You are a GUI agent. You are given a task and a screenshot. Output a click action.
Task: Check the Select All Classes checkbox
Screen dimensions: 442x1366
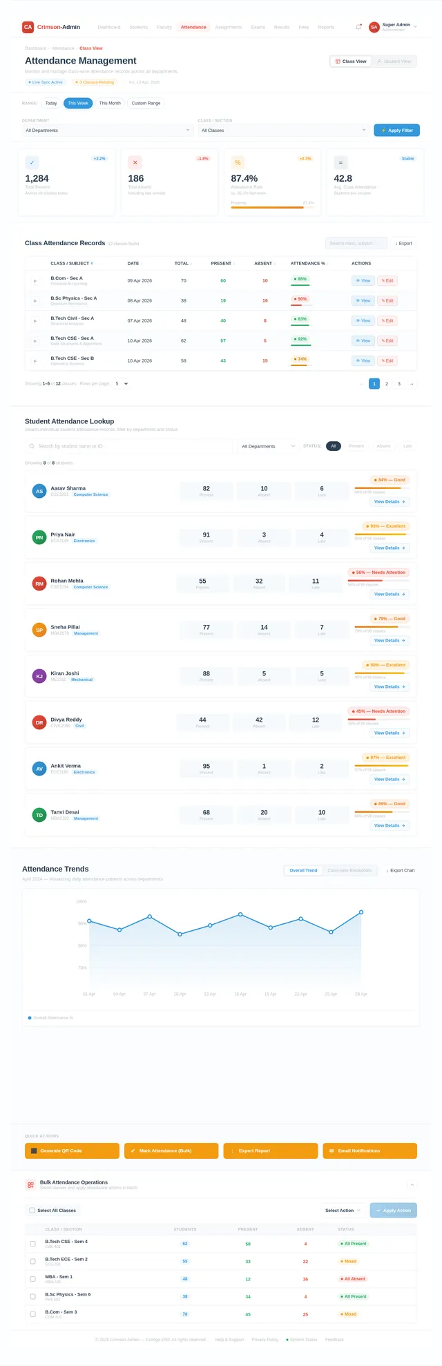(32, 1210)
